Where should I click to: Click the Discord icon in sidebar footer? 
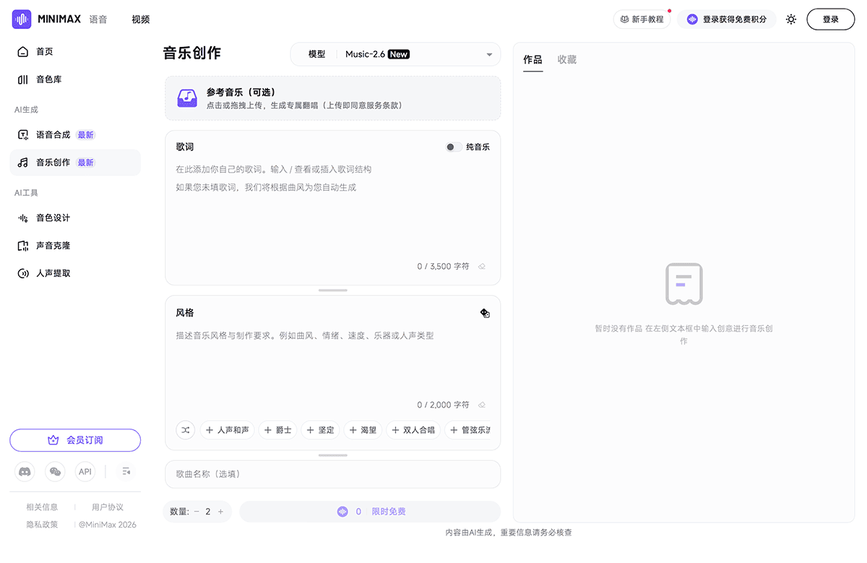point(25,472)
